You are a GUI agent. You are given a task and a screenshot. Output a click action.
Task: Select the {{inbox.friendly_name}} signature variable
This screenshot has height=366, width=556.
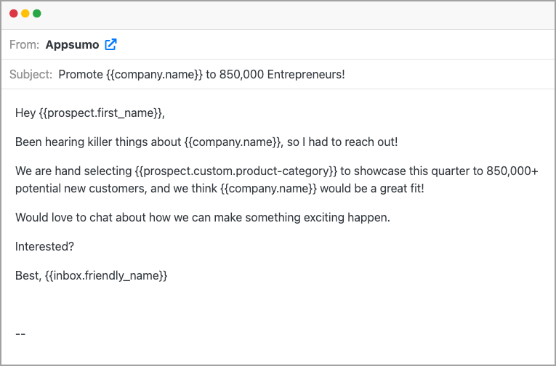point(108,276)
